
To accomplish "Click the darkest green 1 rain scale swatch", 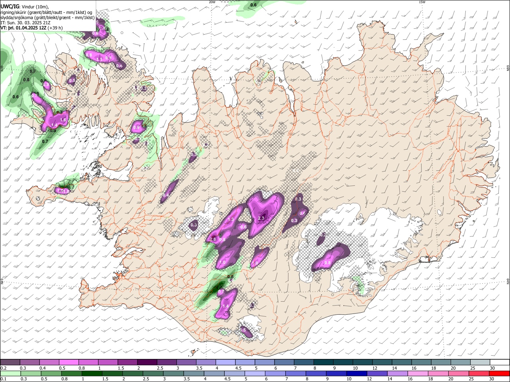I will tap(92, 373).
